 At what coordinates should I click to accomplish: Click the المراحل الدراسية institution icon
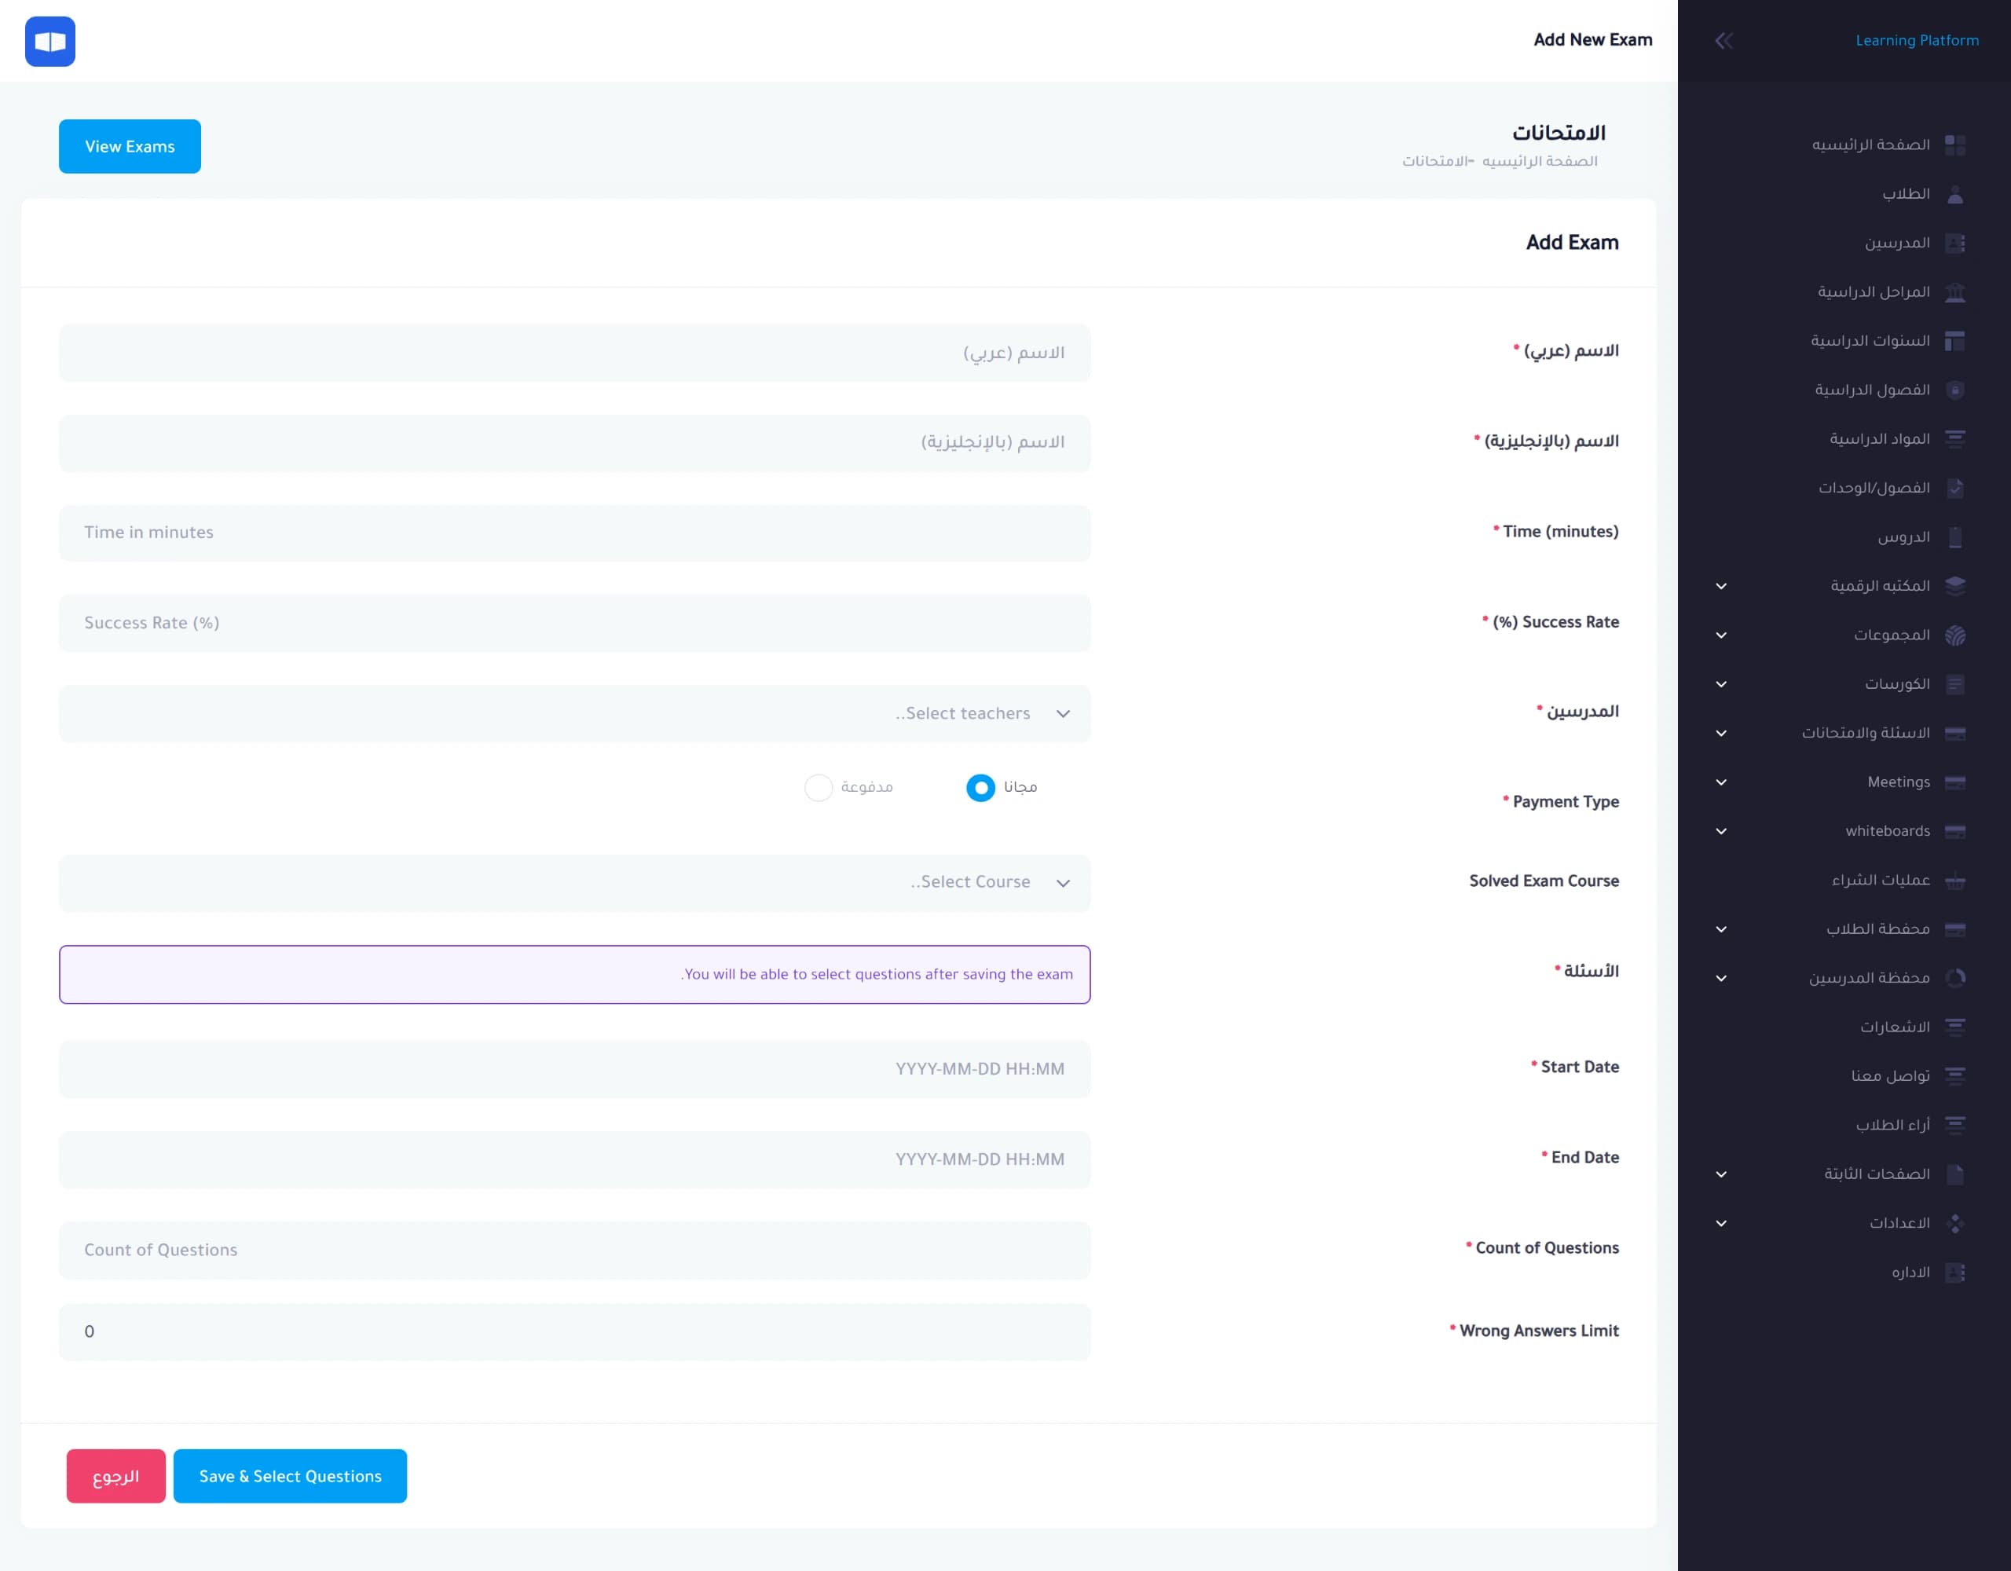tap(1954, 292)
